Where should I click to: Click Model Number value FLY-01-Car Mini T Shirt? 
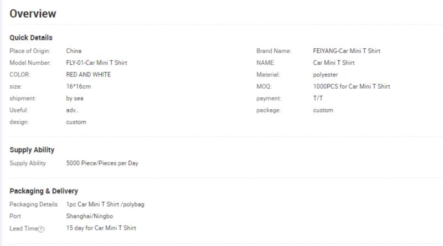click(96, 63)
